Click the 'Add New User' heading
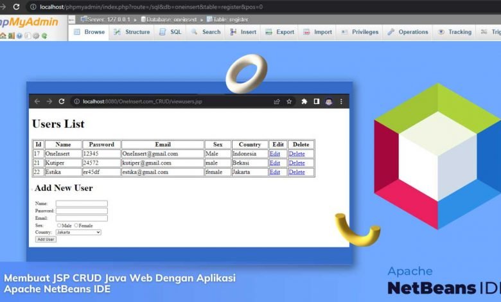Viewport: 501px width, 302px height. coord(64,188)
